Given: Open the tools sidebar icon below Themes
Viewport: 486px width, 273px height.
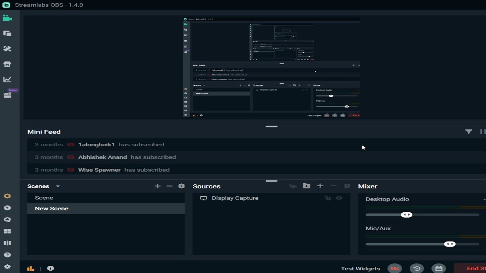Looking at the screenshot, I should [7, 49].
